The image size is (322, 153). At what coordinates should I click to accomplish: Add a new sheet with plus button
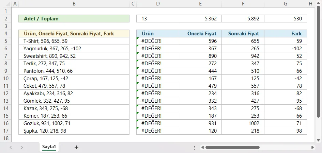click(76, 147)
